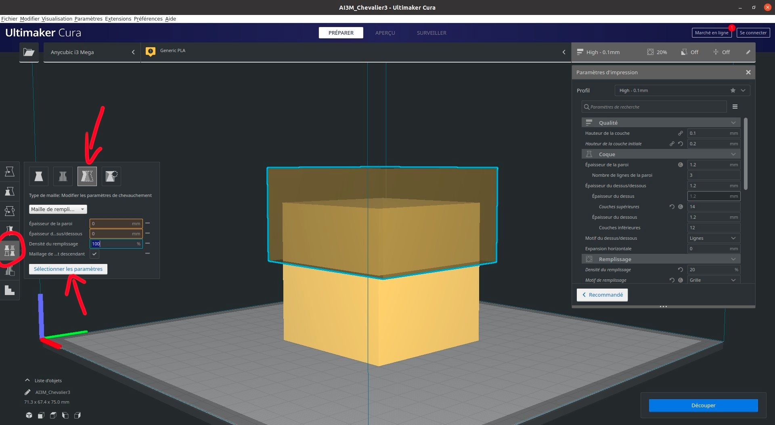Click the star icon in the Profil field
775x425 pixels.
tap(733, 90)
